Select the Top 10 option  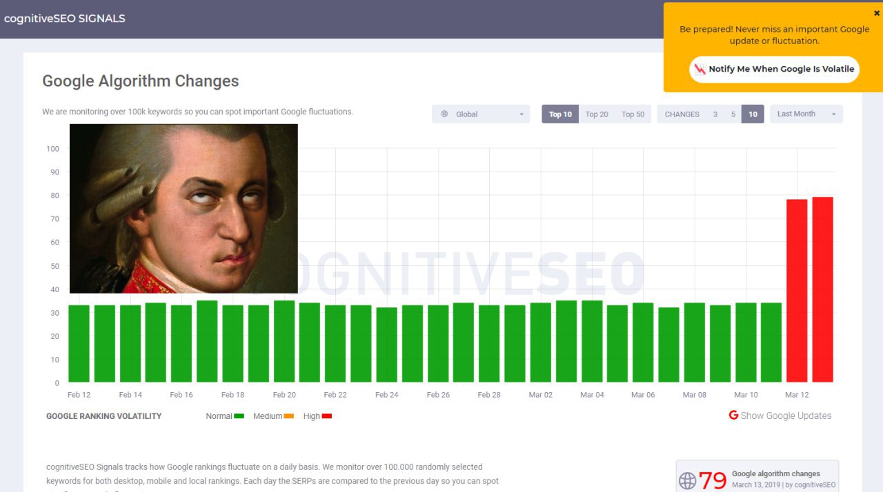click(x=560, y=114)
